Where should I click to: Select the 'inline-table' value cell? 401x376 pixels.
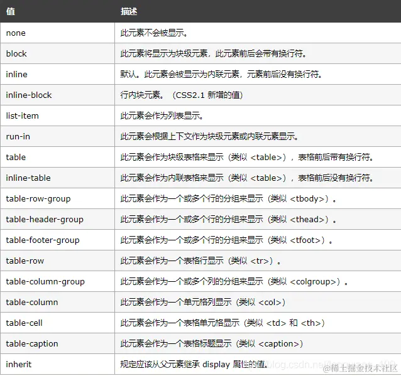click(58, 178)
